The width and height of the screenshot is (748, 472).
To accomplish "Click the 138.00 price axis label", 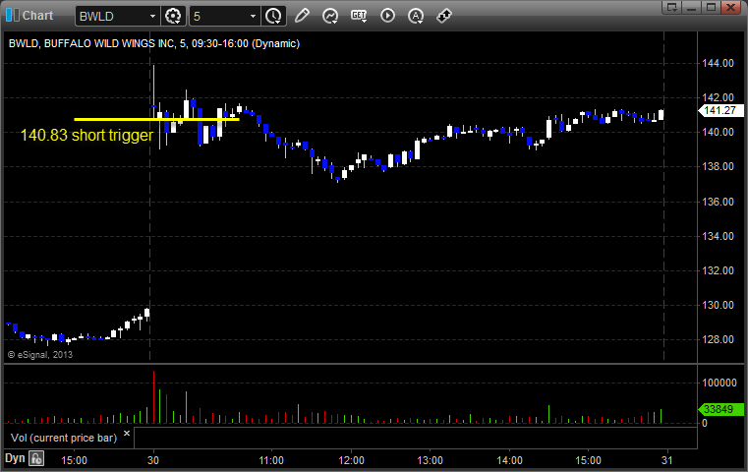I will 718,166.
